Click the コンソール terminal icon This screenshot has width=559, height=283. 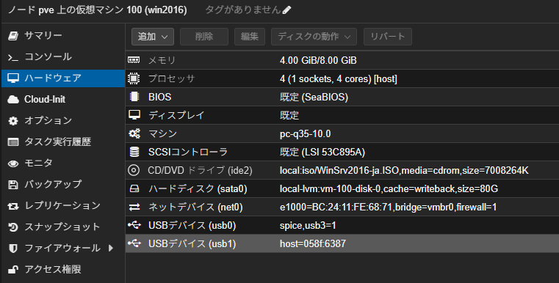point(13,57)
